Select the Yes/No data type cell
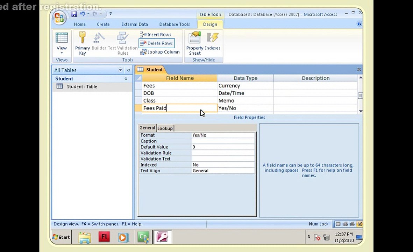Image resolution: width=413 pixels, height=252 pixels. 245,108
